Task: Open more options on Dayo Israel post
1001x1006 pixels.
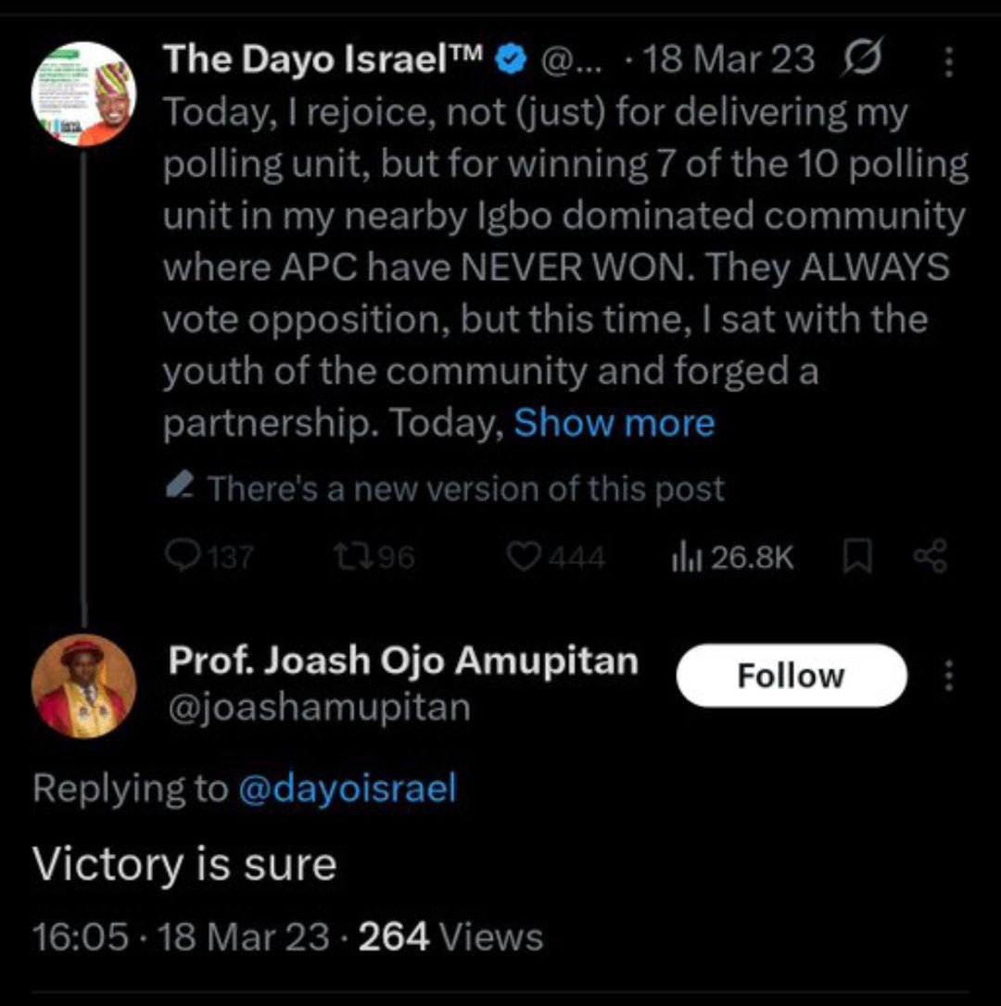Action: 948,62
